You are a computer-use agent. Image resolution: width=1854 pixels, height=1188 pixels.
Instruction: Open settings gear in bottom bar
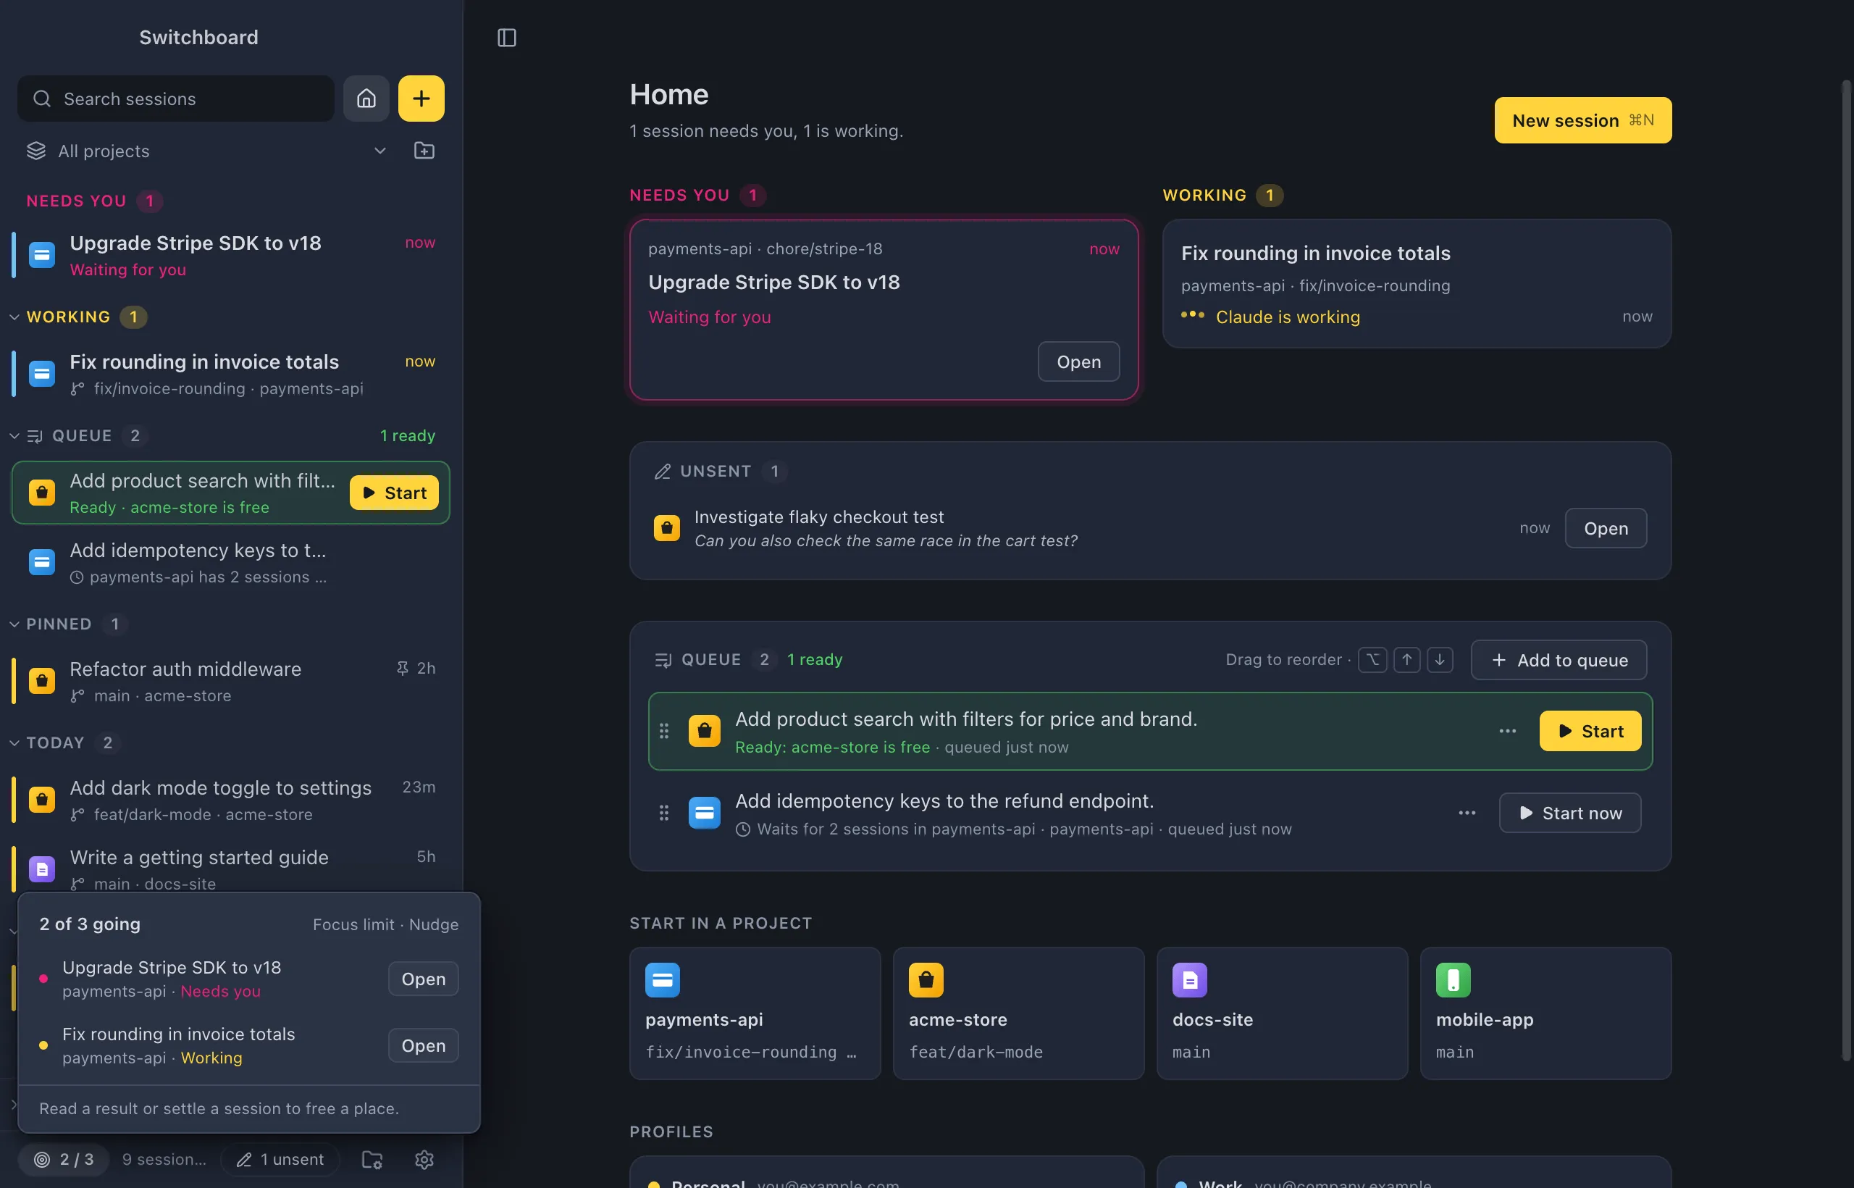tap(424, 1159)
